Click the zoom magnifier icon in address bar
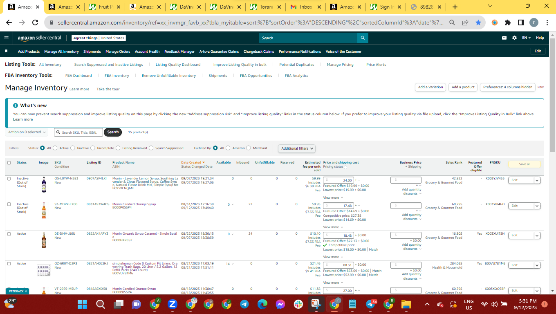556x314 pixels. pyautogui.click(x=452, y=23)
